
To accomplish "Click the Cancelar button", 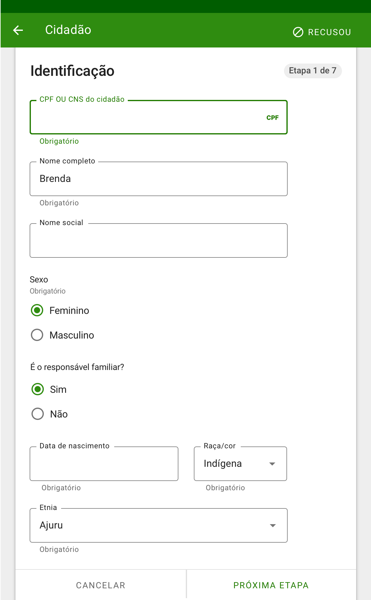I will tap(101, 585).
